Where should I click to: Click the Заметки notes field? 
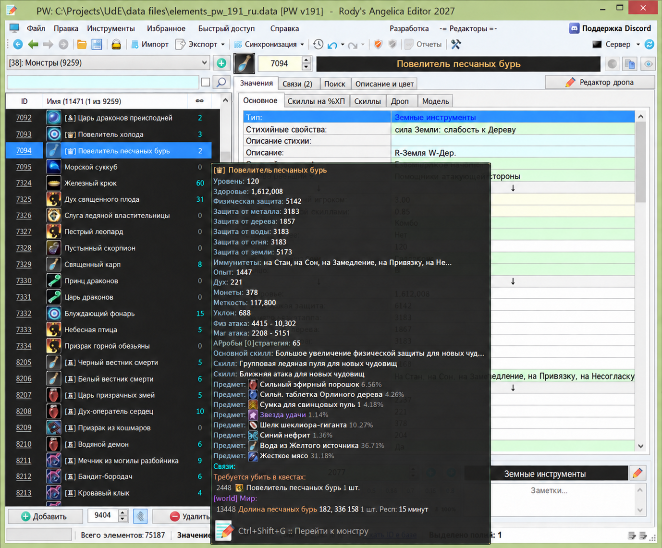[549, 499]
